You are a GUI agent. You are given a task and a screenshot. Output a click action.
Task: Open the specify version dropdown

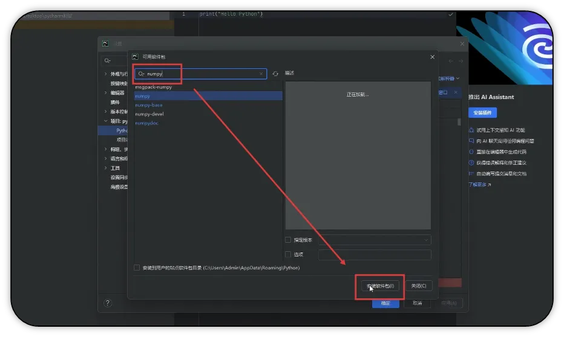tap(375, 240)
